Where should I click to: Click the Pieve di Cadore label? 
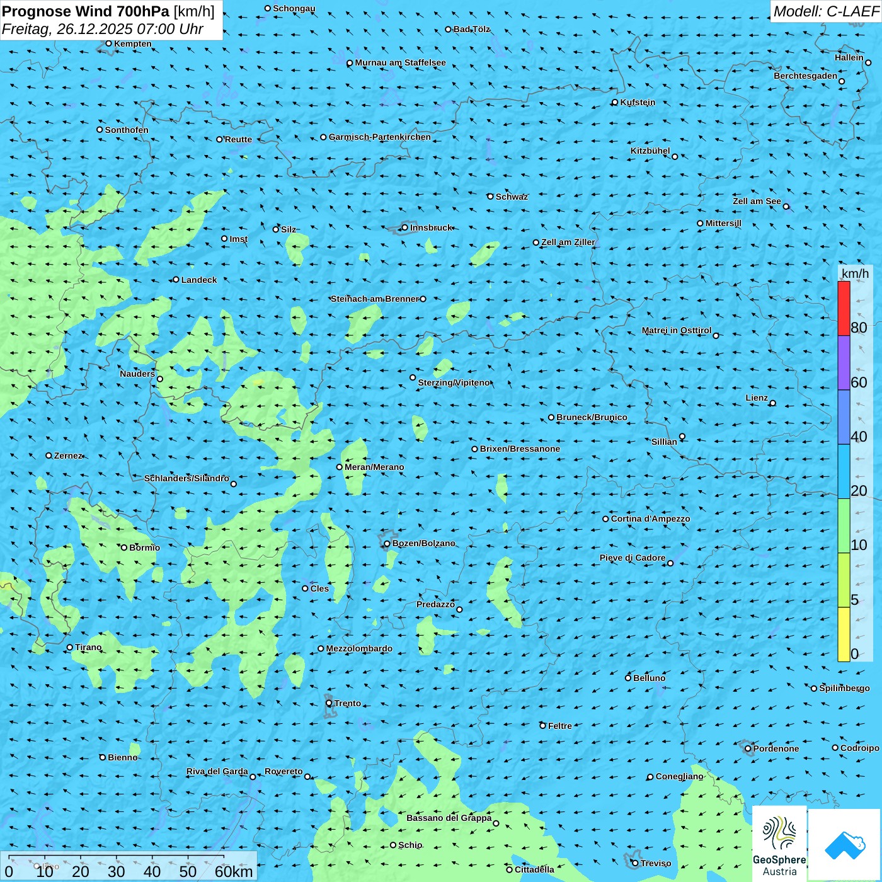coord(633,558)
